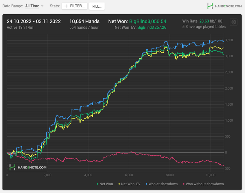Screen dimensions: 245x193
Task: Click the Net Won value BigBlind3,050.54
Action: (148, 21)
